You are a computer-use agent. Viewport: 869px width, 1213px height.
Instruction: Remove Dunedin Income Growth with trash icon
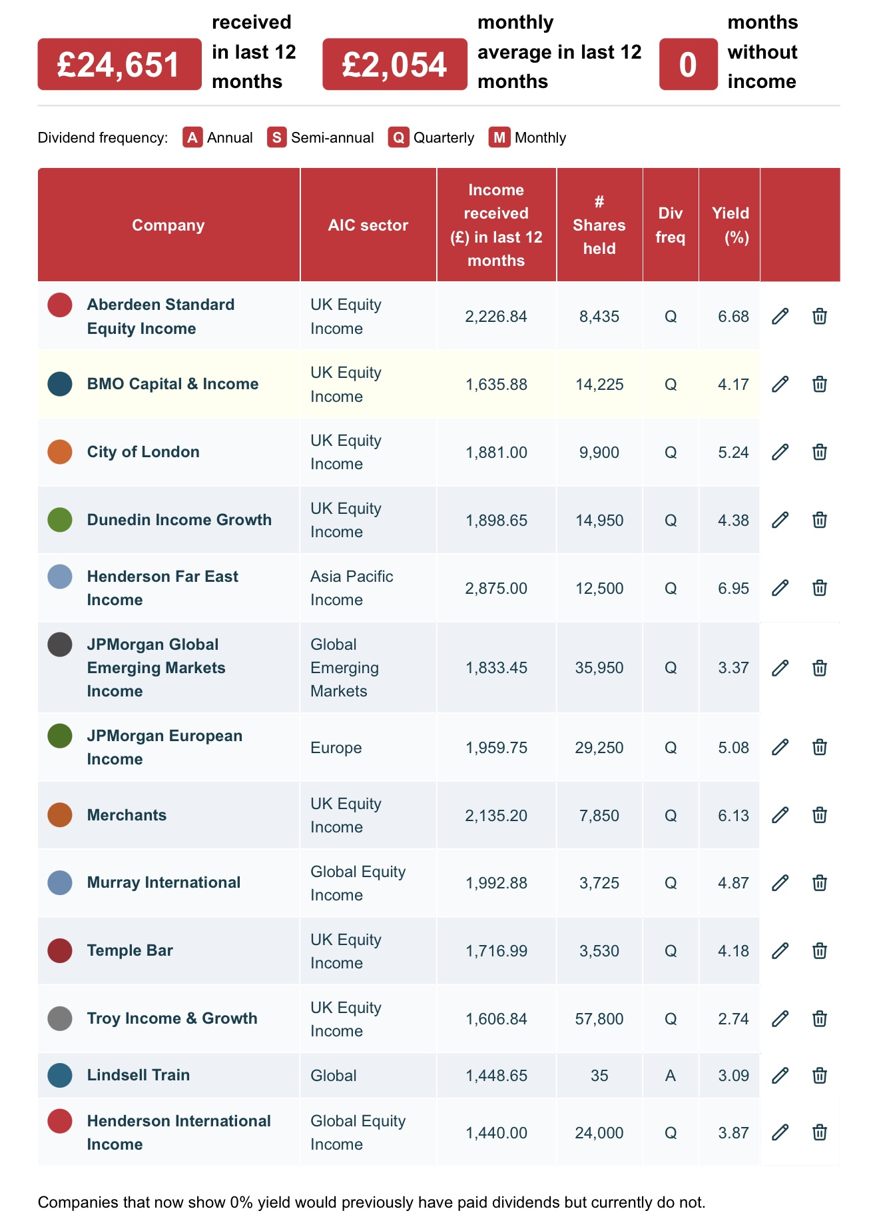point(820,520)
